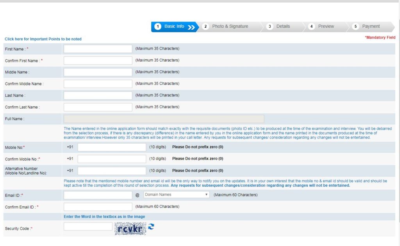Refresh the security code captcha image
Image resolution: width=400 pixels, height=246 pixels.
click(x=151, y=226)
